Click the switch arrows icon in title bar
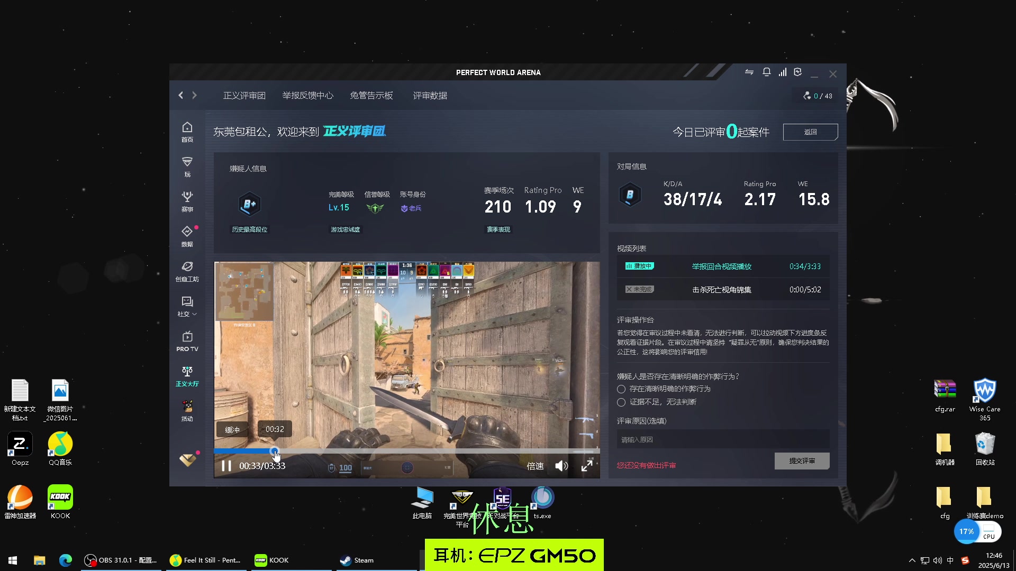The image size is (1016, 571). (749, 72)
